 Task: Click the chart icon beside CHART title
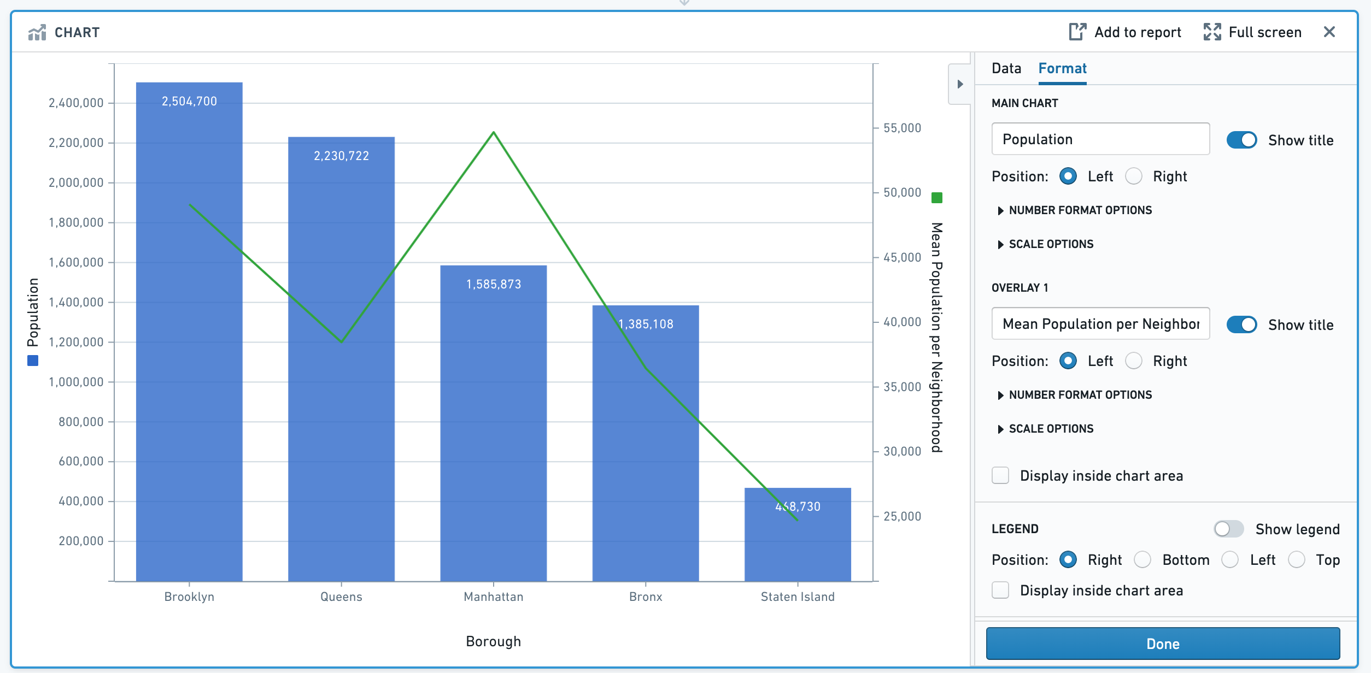point(37,32)
